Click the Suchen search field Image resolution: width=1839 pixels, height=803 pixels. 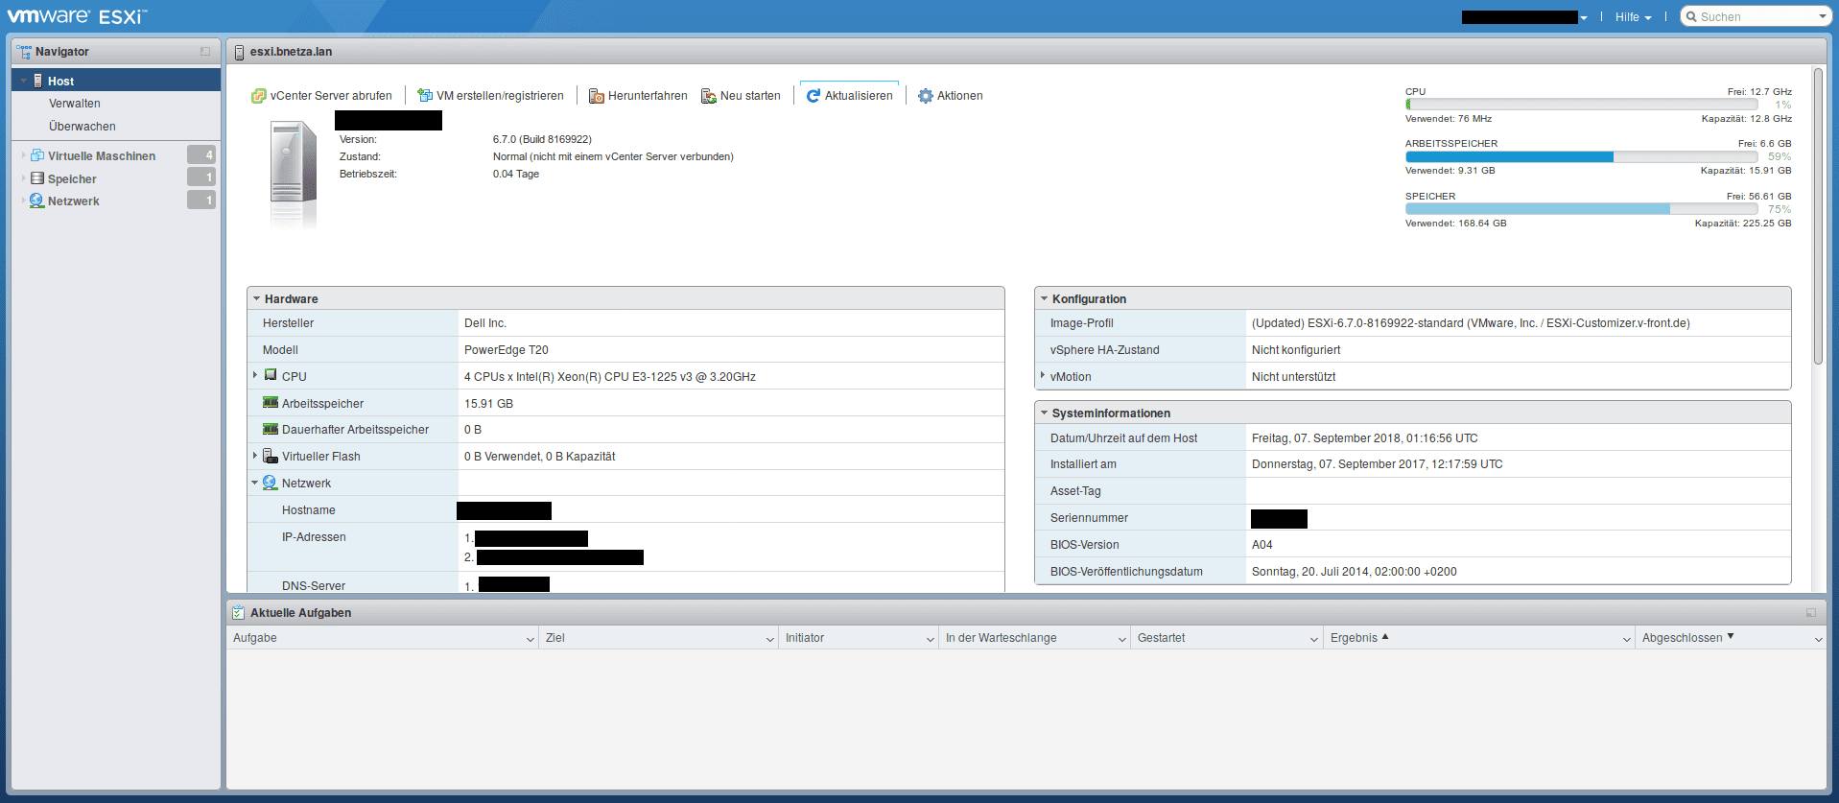coord(1756,16)
